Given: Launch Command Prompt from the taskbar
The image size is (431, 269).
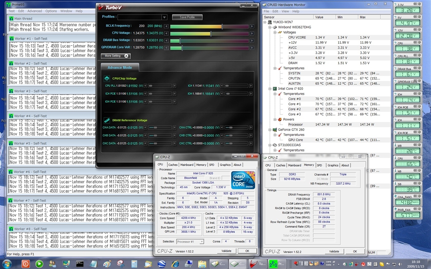Looking at the screenshot, I should point(80,264).
